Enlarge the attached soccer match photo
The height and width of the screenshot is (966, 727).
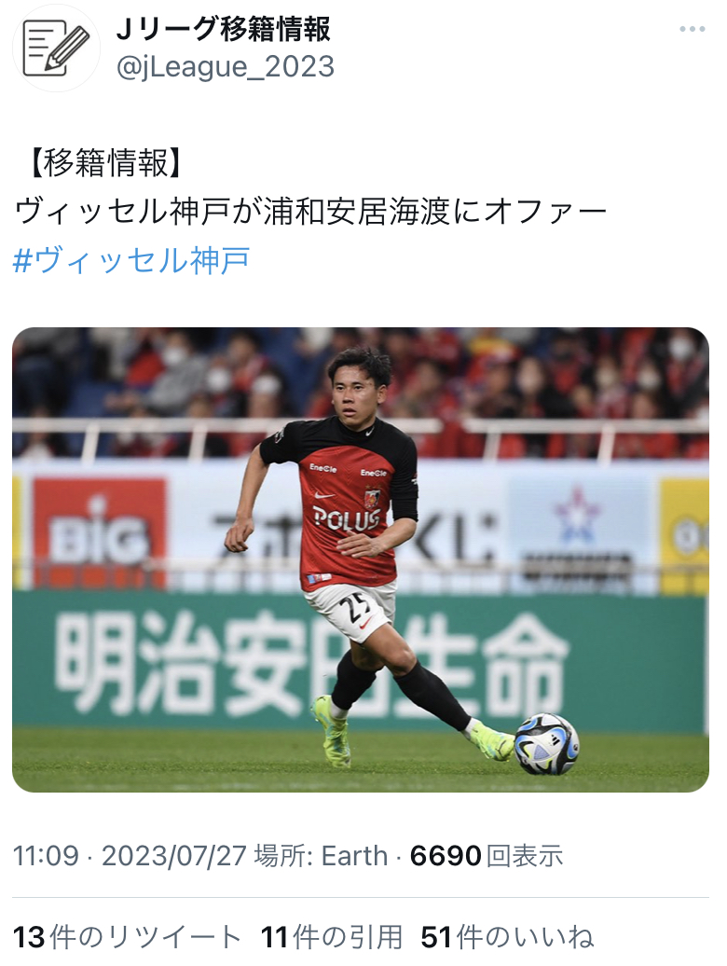click(x=361, y=559)
